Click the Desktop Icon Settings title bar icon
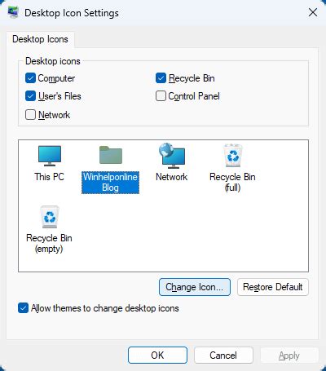326x371 pixels. (x=13, y=12)
